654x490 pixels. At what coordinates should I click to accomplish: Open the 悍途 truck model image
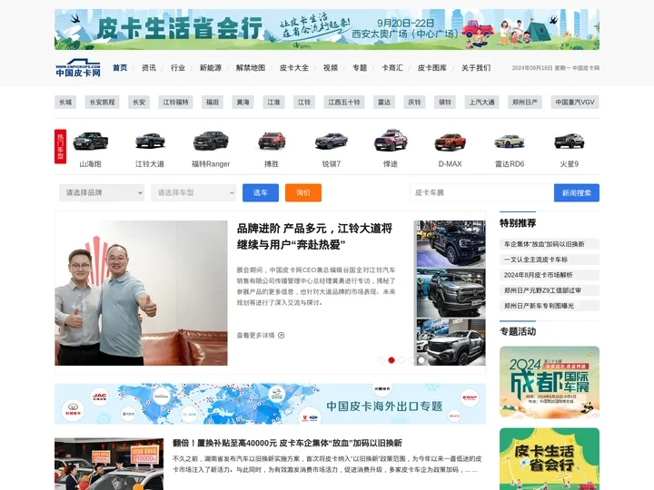point(391,141)
